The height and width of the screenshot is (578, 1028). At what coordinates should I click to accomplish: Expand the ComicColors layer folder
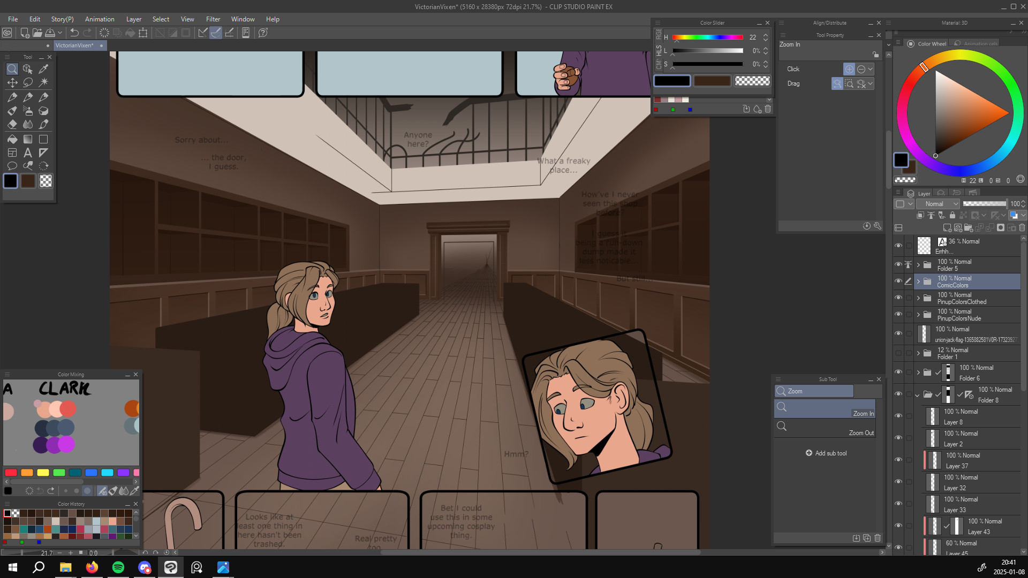pos(918,282)
